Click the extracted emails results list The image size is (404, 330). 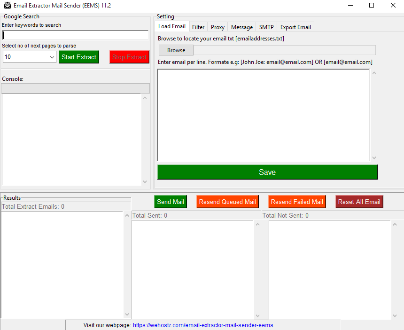coord(62,265)
